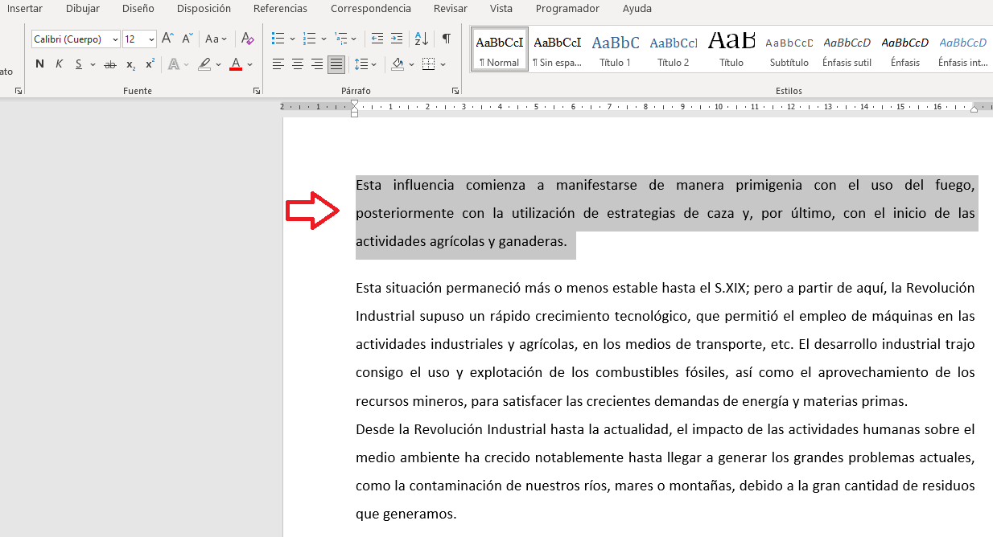
Task: Apply bulleted list icon
Action: [278, 39]
